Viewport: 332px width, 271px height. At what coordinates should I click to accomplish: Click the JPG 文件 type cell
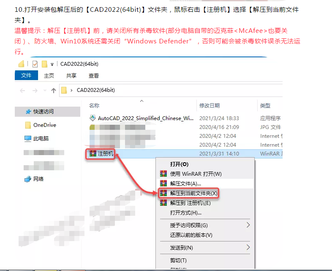pyautogui.click(x=270, y=127)
